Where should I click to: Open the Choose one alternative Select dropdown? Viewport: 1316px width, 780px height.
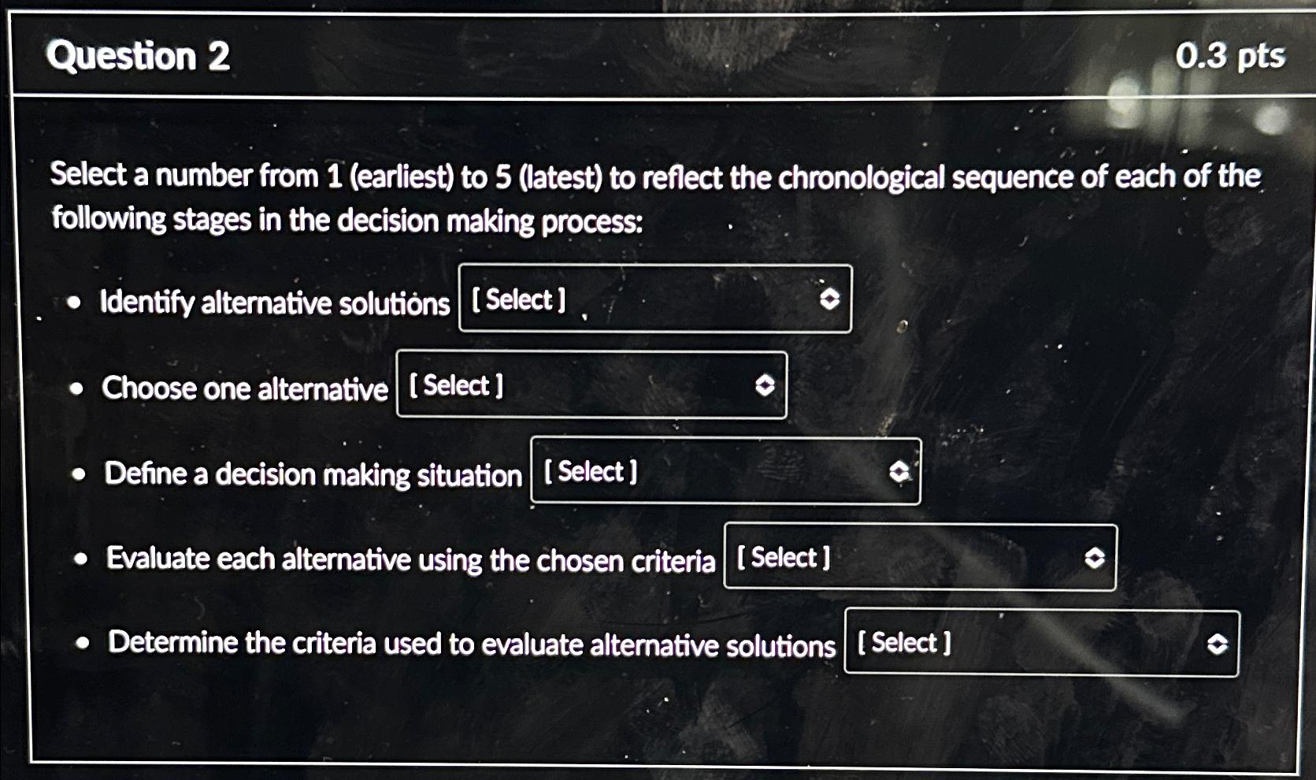(x=591, y=386)
